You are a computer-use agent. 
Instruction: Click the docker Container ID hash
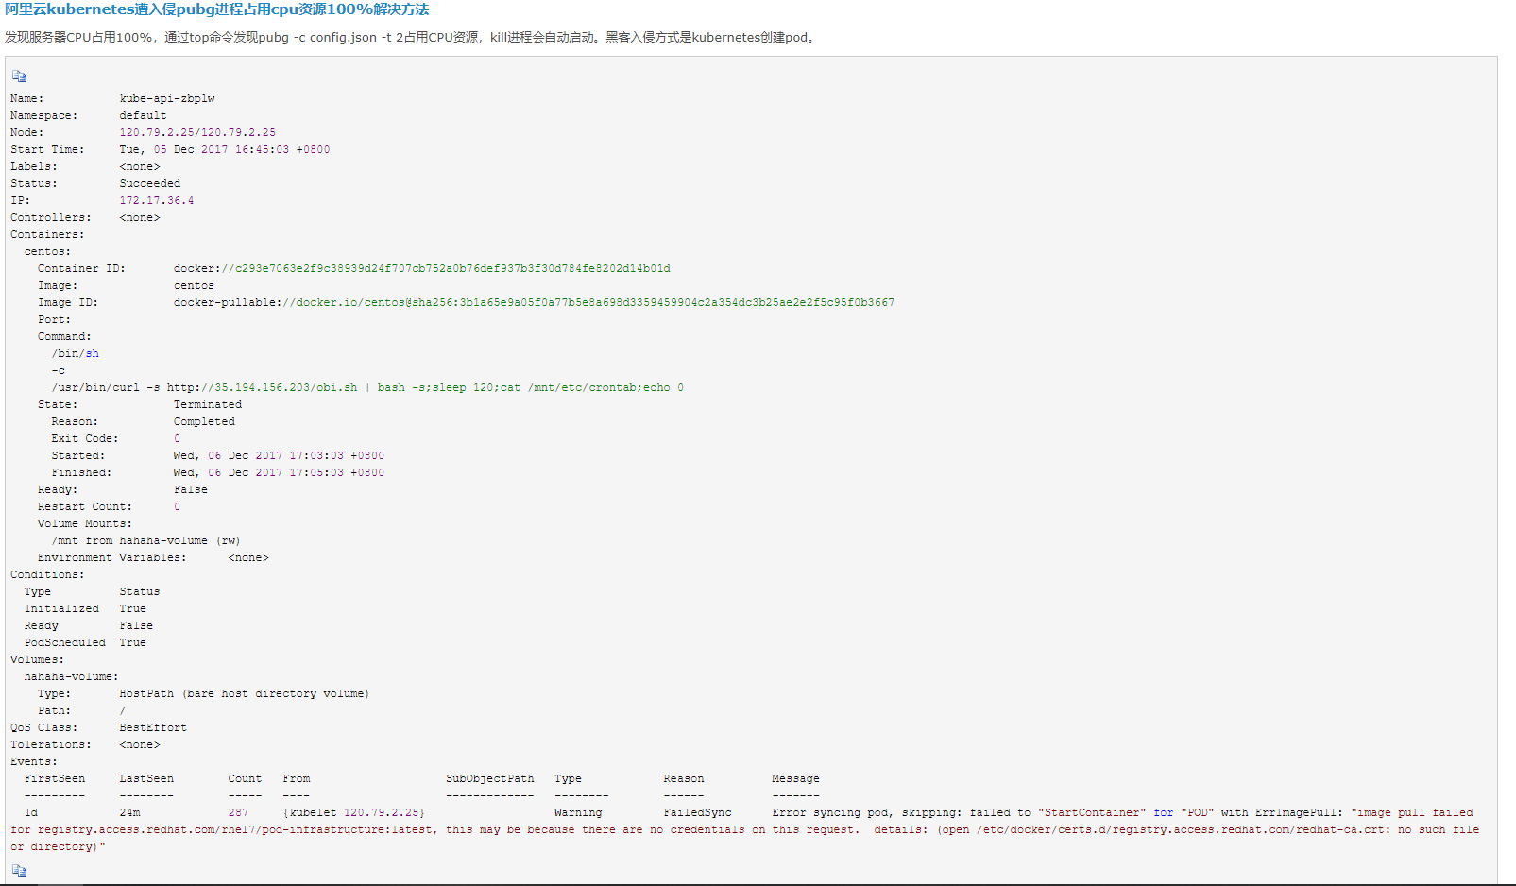[422, 268]
